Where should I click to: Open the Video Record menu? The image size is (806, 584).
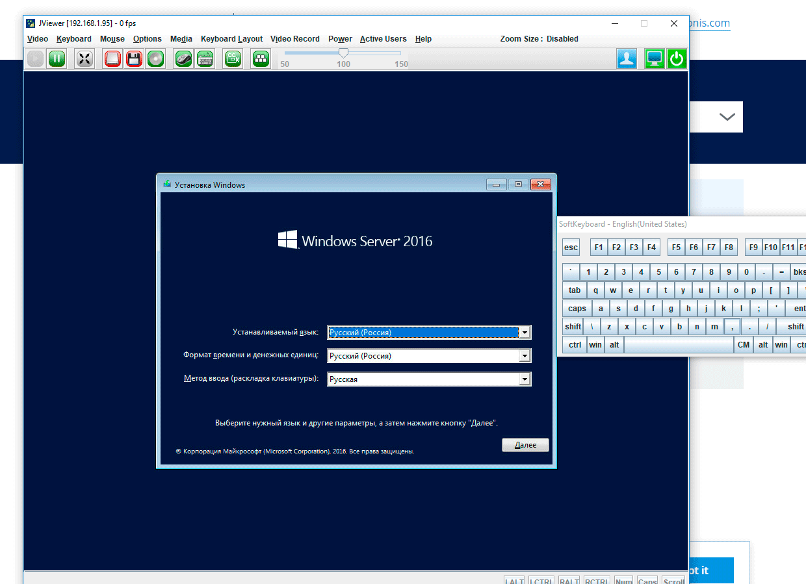[295, 39]
